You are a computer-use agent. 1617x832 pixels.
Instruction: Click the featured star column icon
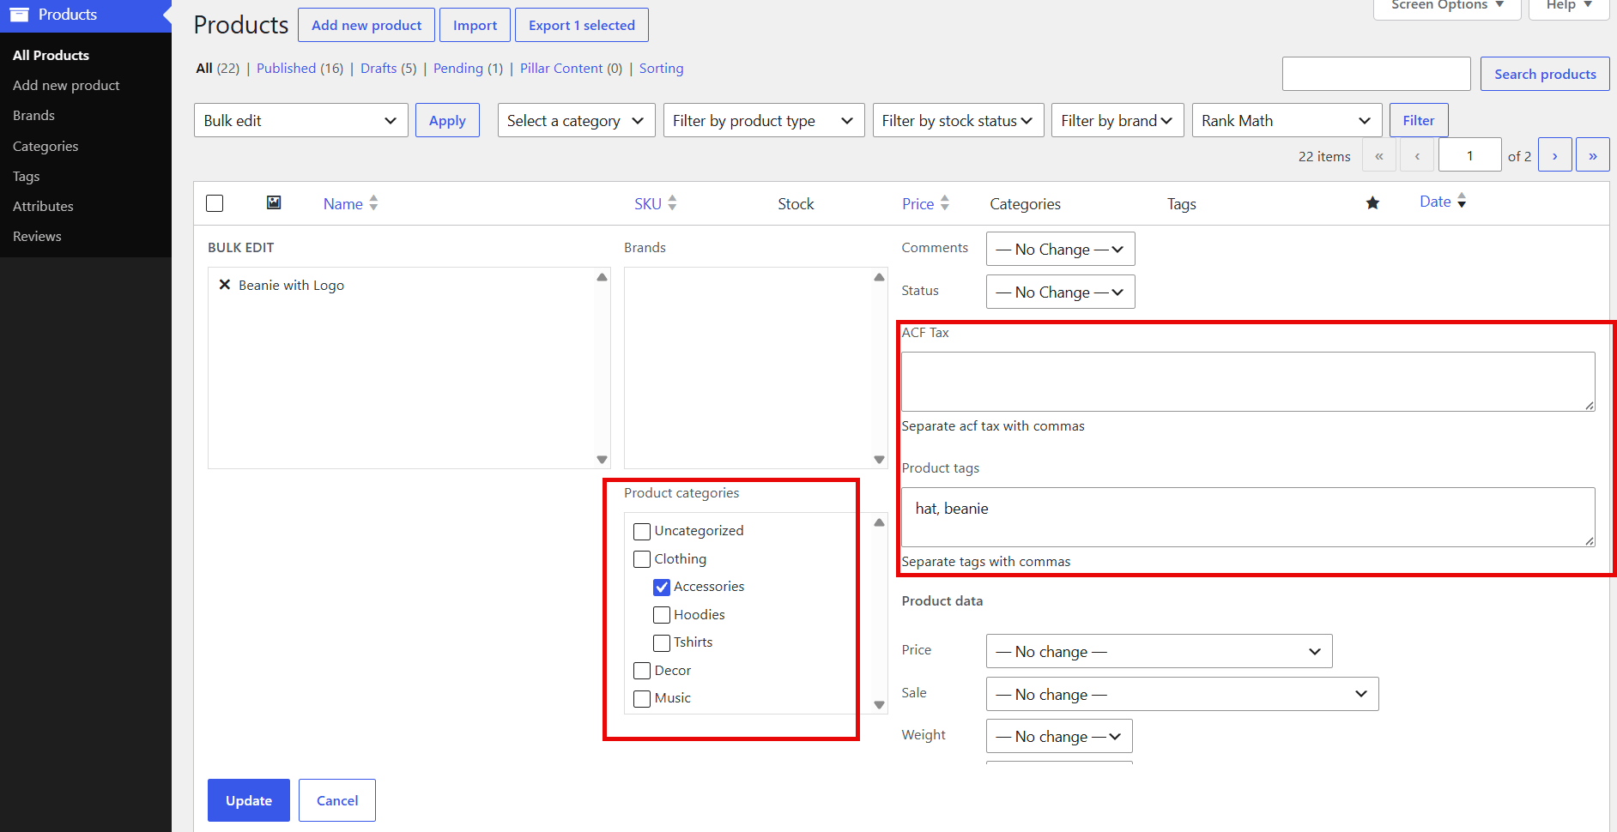(x=1372, y=203)
